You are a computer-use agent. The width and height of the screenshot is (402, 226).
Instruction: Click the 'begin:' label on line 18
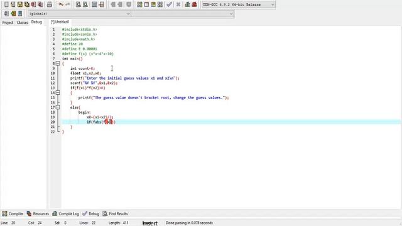(x=85, y=112)
